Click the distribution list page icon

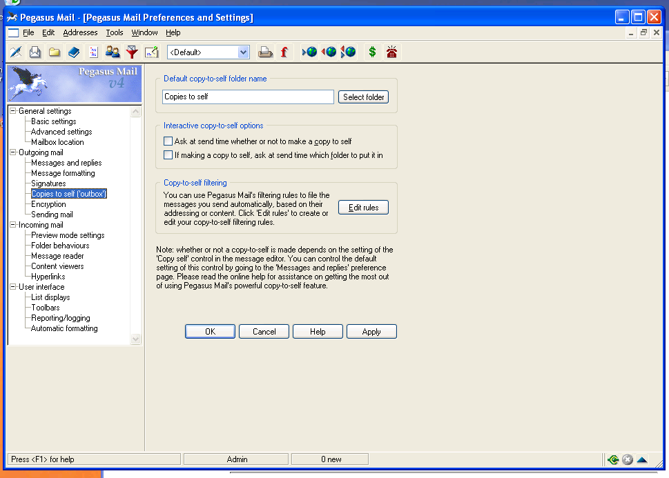point(93,52)
